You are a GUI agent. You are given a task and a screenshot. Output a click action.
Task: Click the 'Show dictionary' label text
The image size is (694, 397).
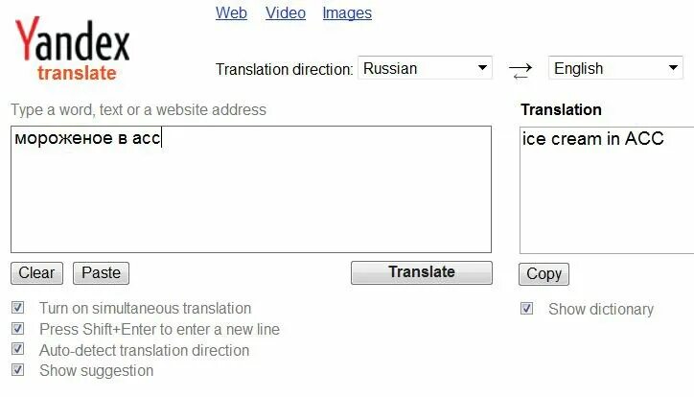coord(600,309)
